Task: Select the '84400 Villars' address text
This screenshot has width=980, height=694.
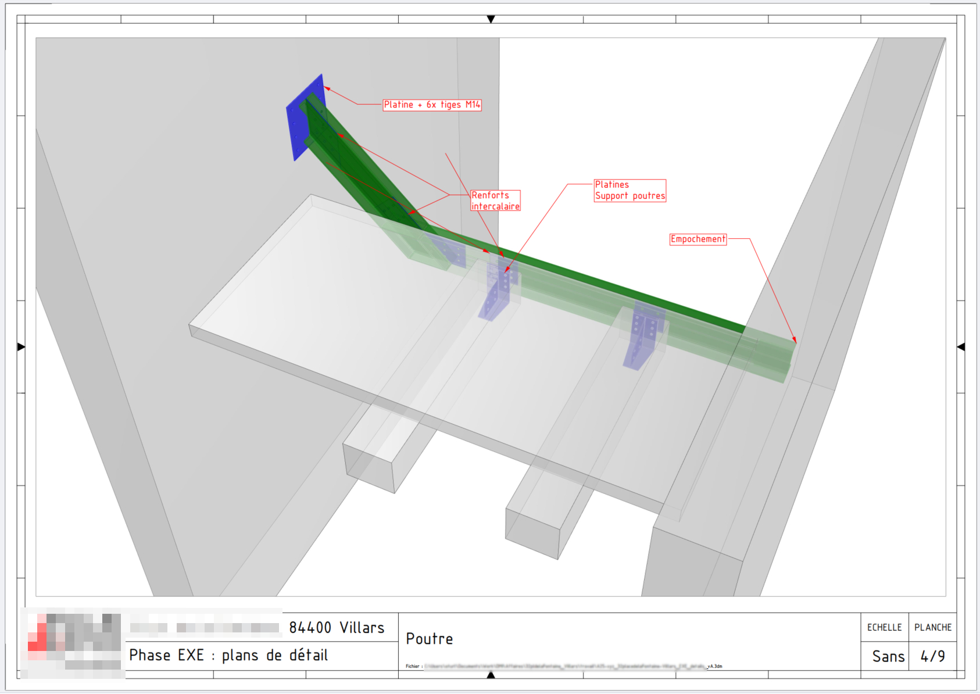Action: [x=337, y=628]
